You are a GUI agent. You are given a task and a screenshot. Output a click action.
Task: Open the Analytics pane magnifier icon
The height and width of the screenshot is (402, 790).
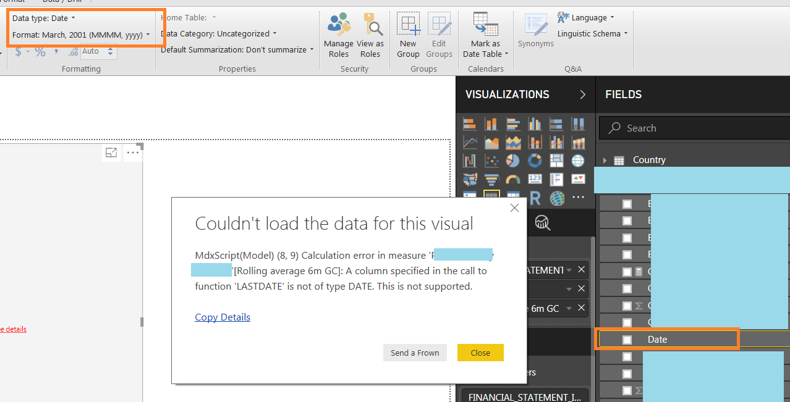click(x=542, y=222)
